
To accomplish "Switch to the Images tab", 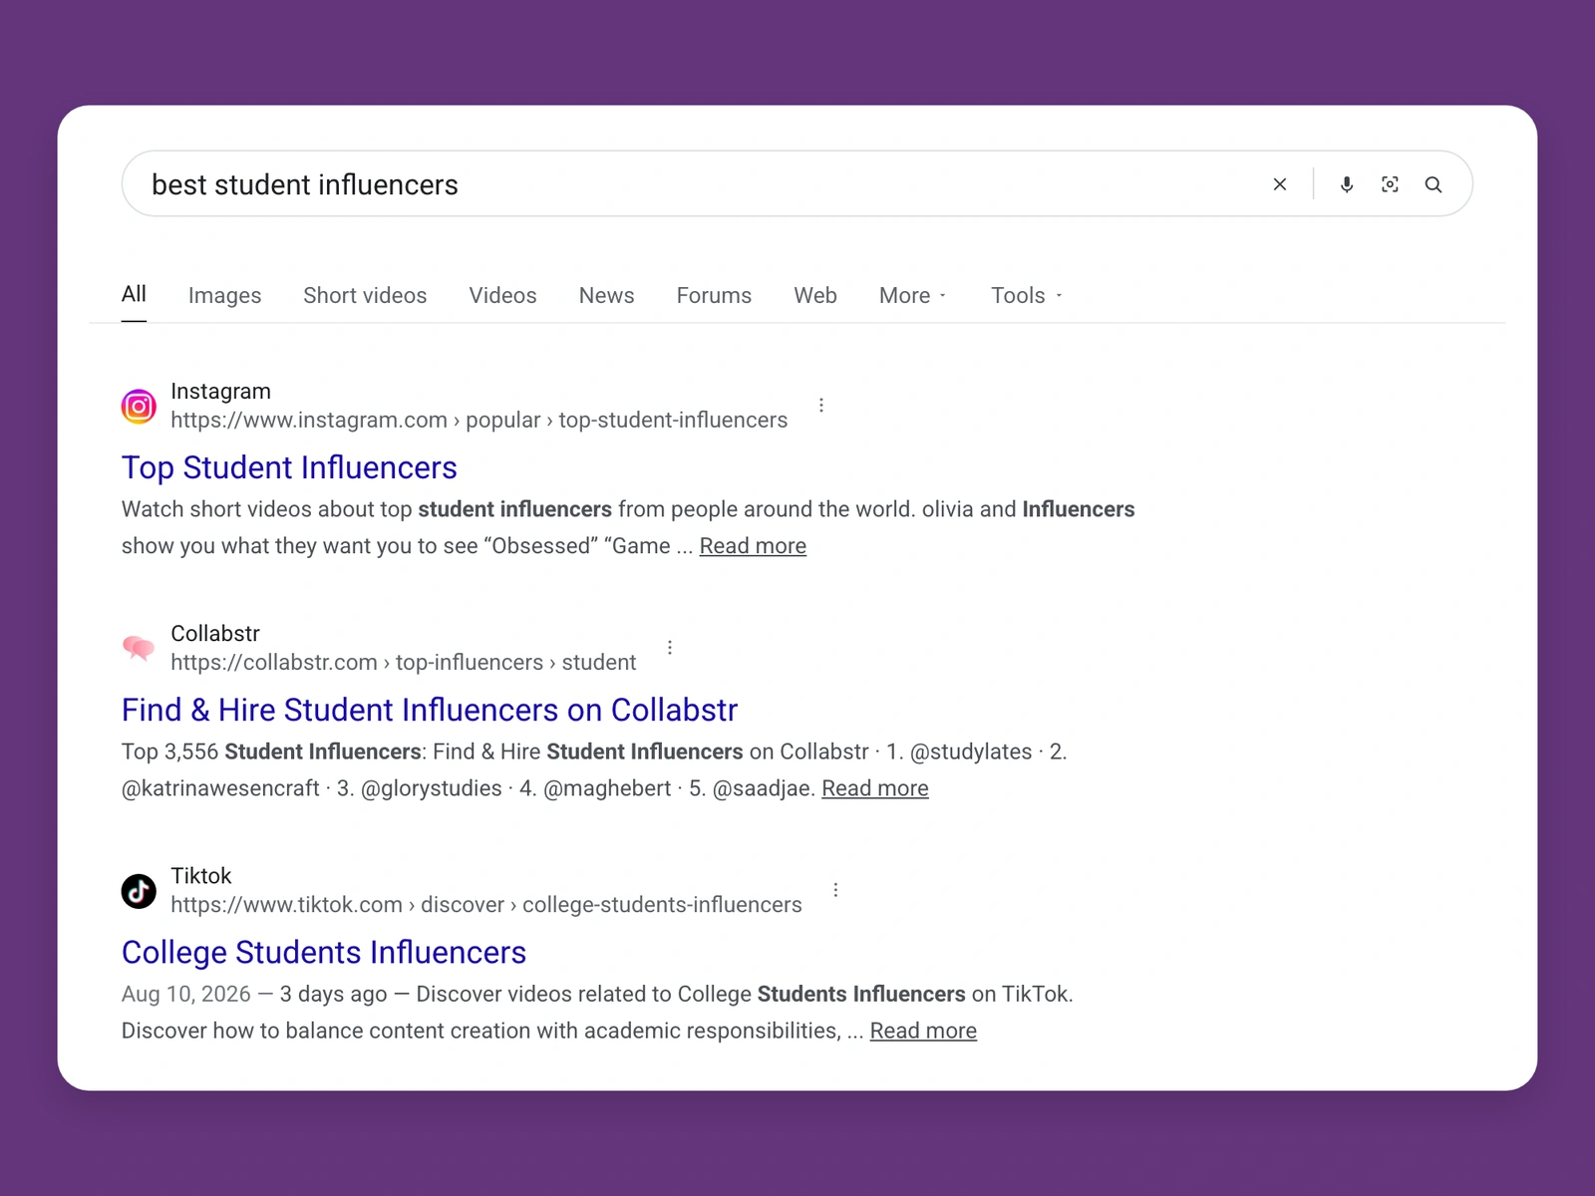I will (x=224, y=295).
